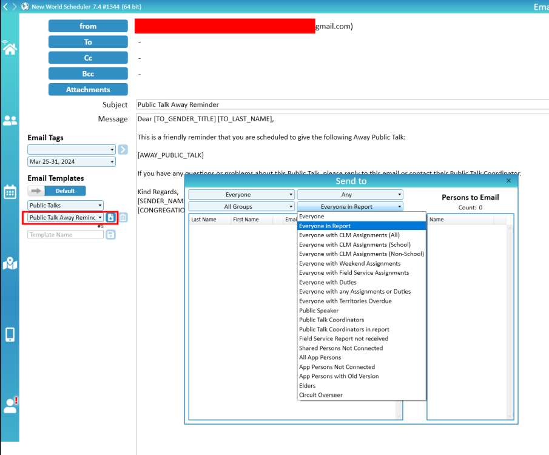Image resolution: width=549 pixels, height=455 pixels.
Task: Open the Public Talks template category dropdown
Action: pos(66,206)
